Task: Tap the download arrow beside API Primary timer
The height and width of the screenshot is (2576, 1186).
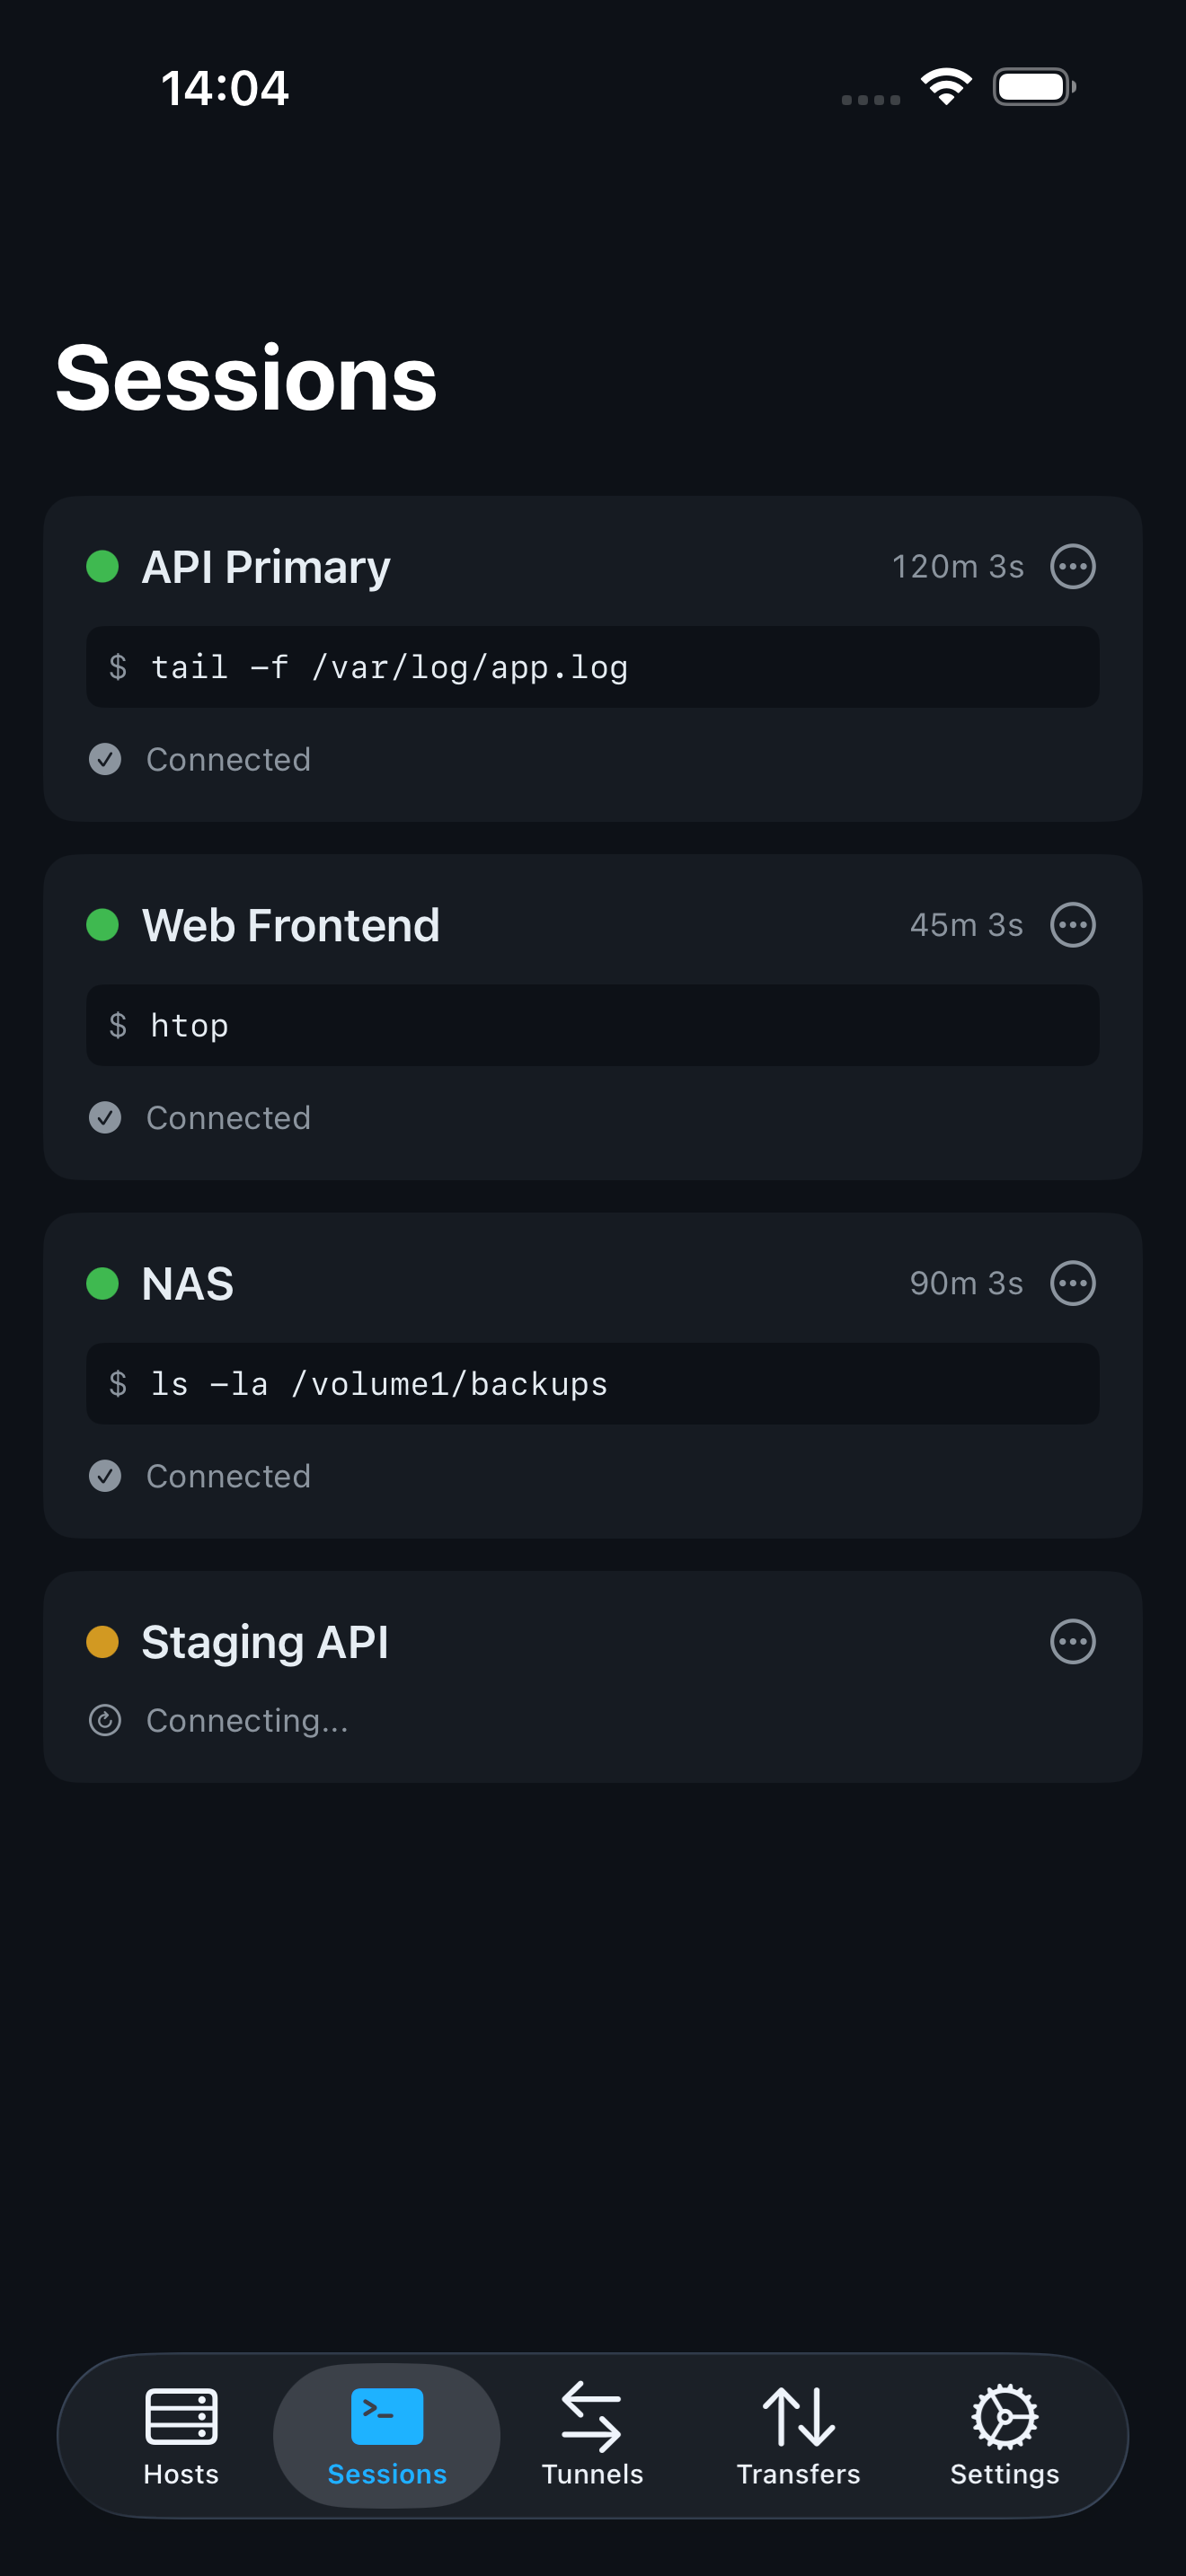Action: [x=1073, y=566]
